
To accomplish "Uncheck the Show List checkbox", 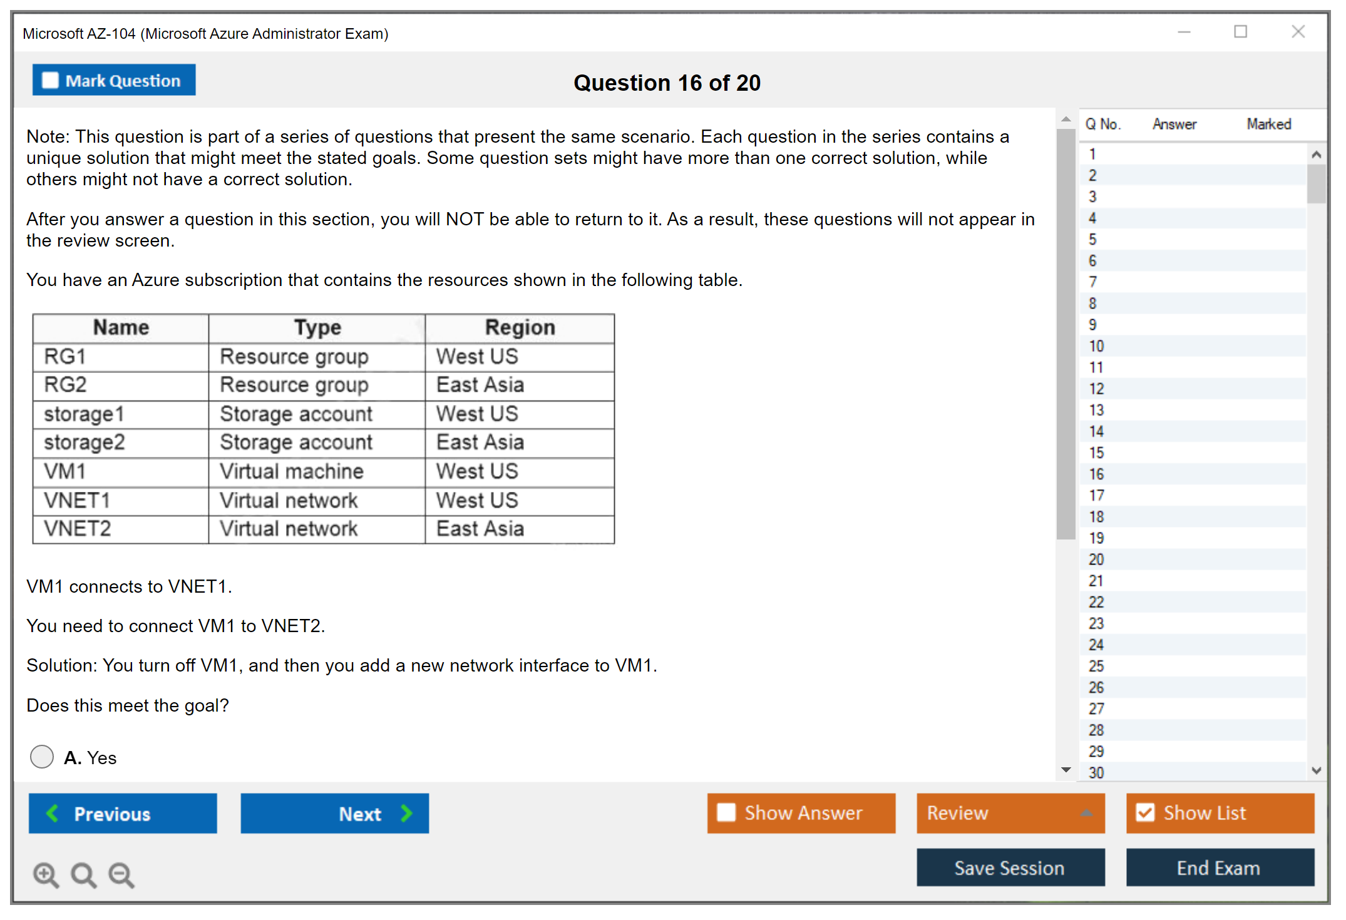I will [1146, 812].
